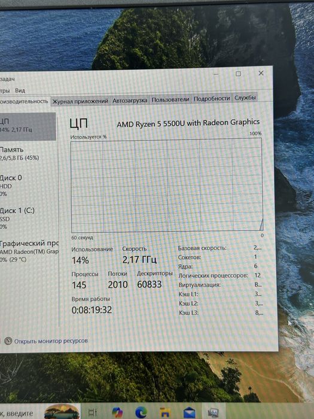The width and height of the screenshot is (314, 419).
Task: Click the Task Manager taskbar icon
Action: [214, 413]
